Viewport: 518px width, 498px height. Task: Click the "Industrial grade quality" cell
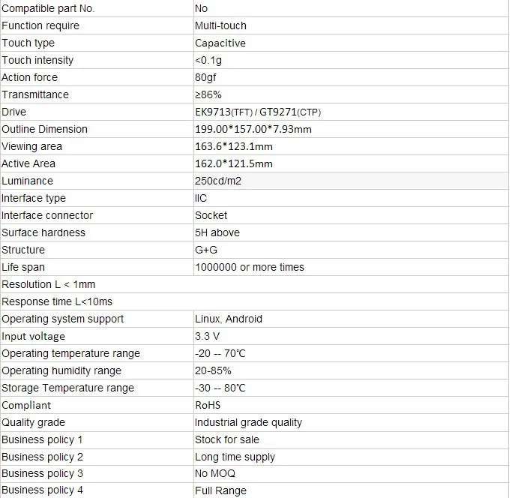point(248,422)
